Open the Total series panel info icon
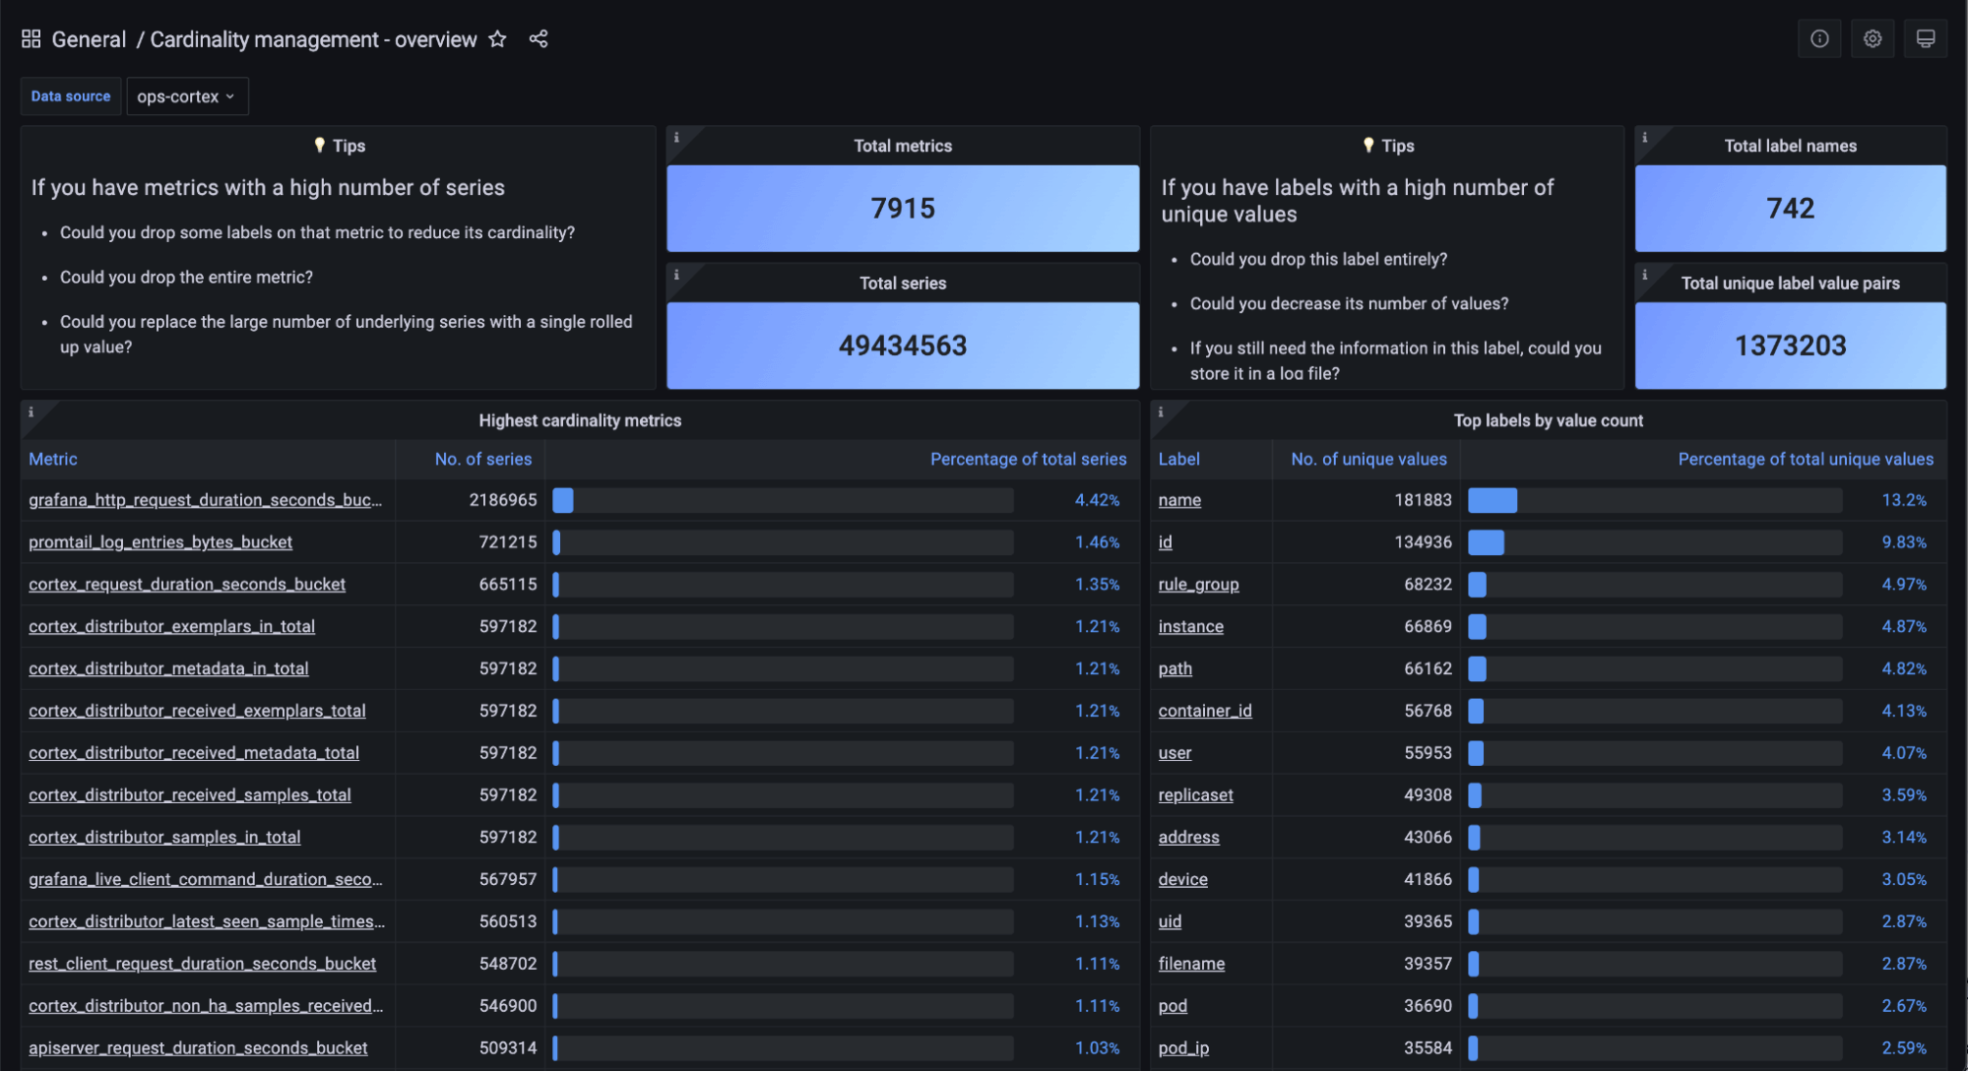Viewport: 1968px width, 1072px height. coord(678,279)
